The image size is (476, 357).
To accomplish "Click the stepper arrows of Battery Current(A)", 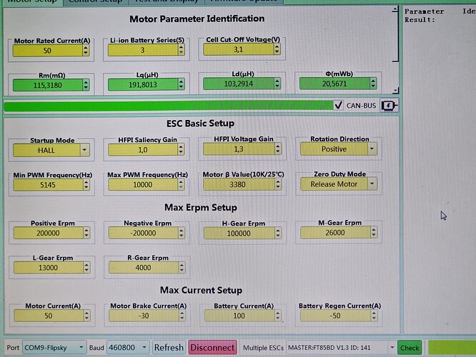I will 278,316.
